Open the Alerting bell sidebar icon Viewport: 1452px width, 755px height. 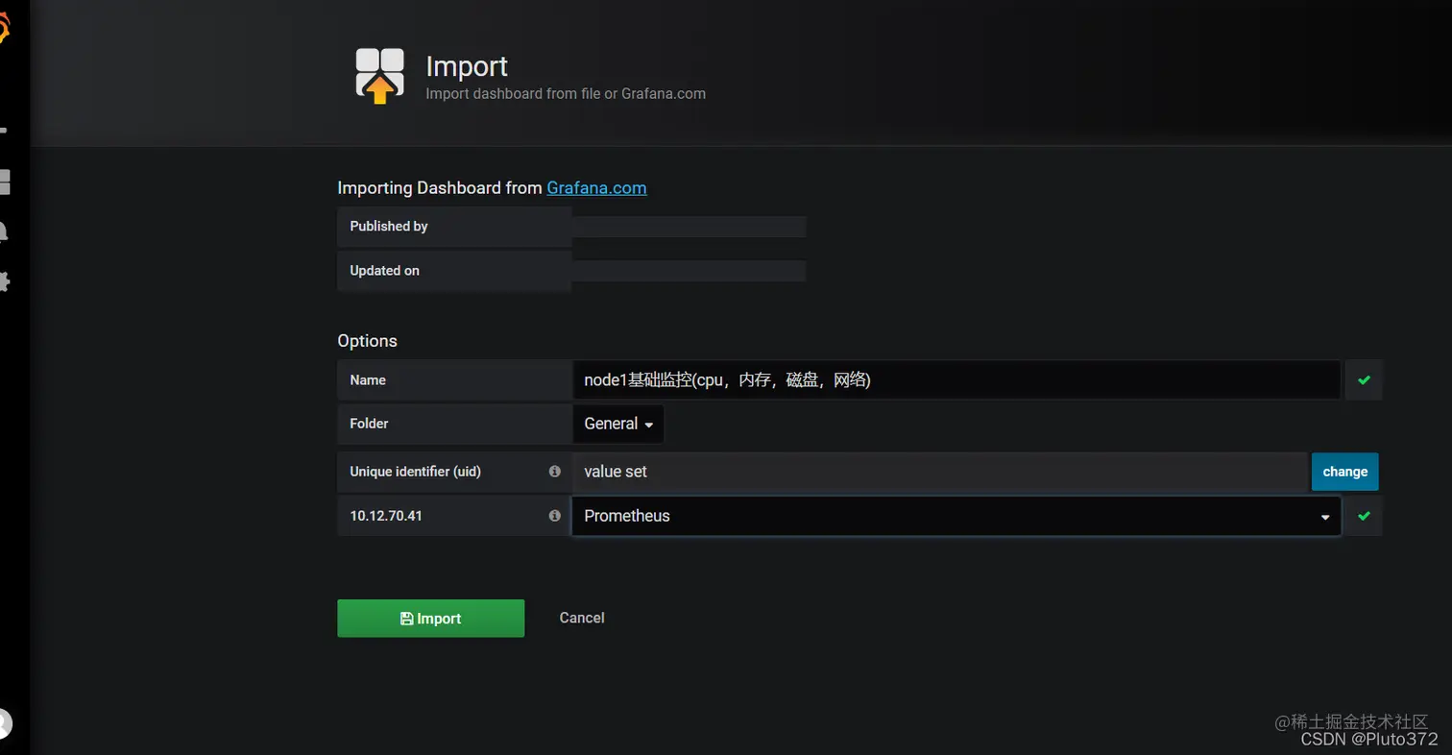click(4, 231)
